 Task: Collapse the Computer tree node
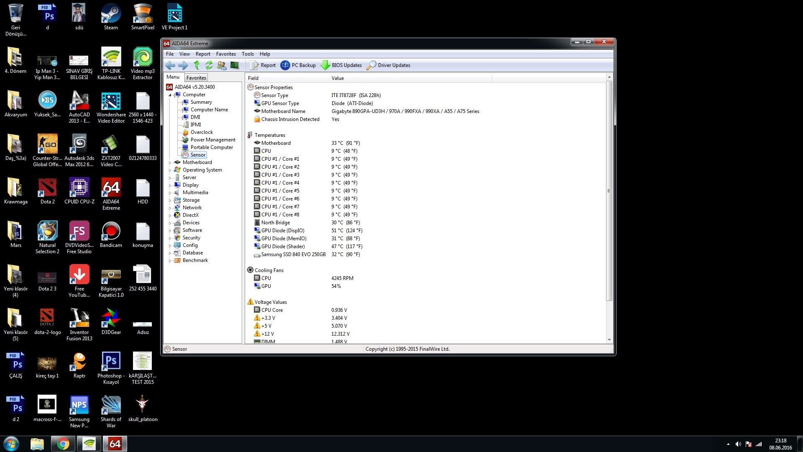pos(170,95)
